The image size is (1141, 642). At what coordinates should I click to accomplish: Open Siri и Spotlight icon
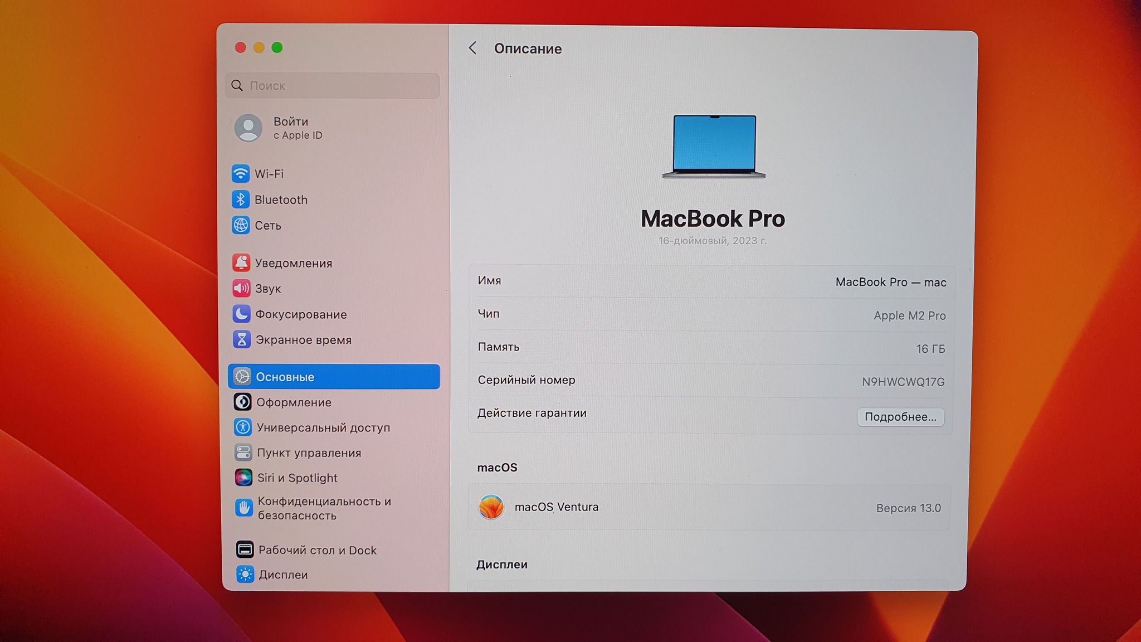click(243, 478)
